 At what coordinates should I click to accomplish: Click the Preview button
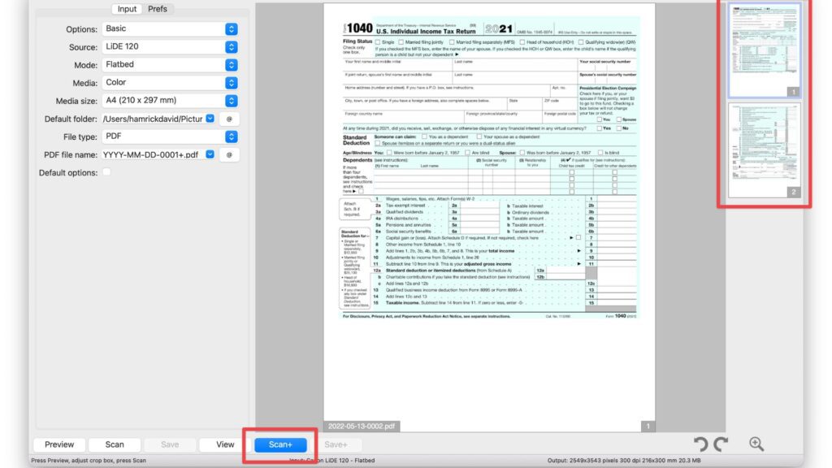tap(59, 444)
